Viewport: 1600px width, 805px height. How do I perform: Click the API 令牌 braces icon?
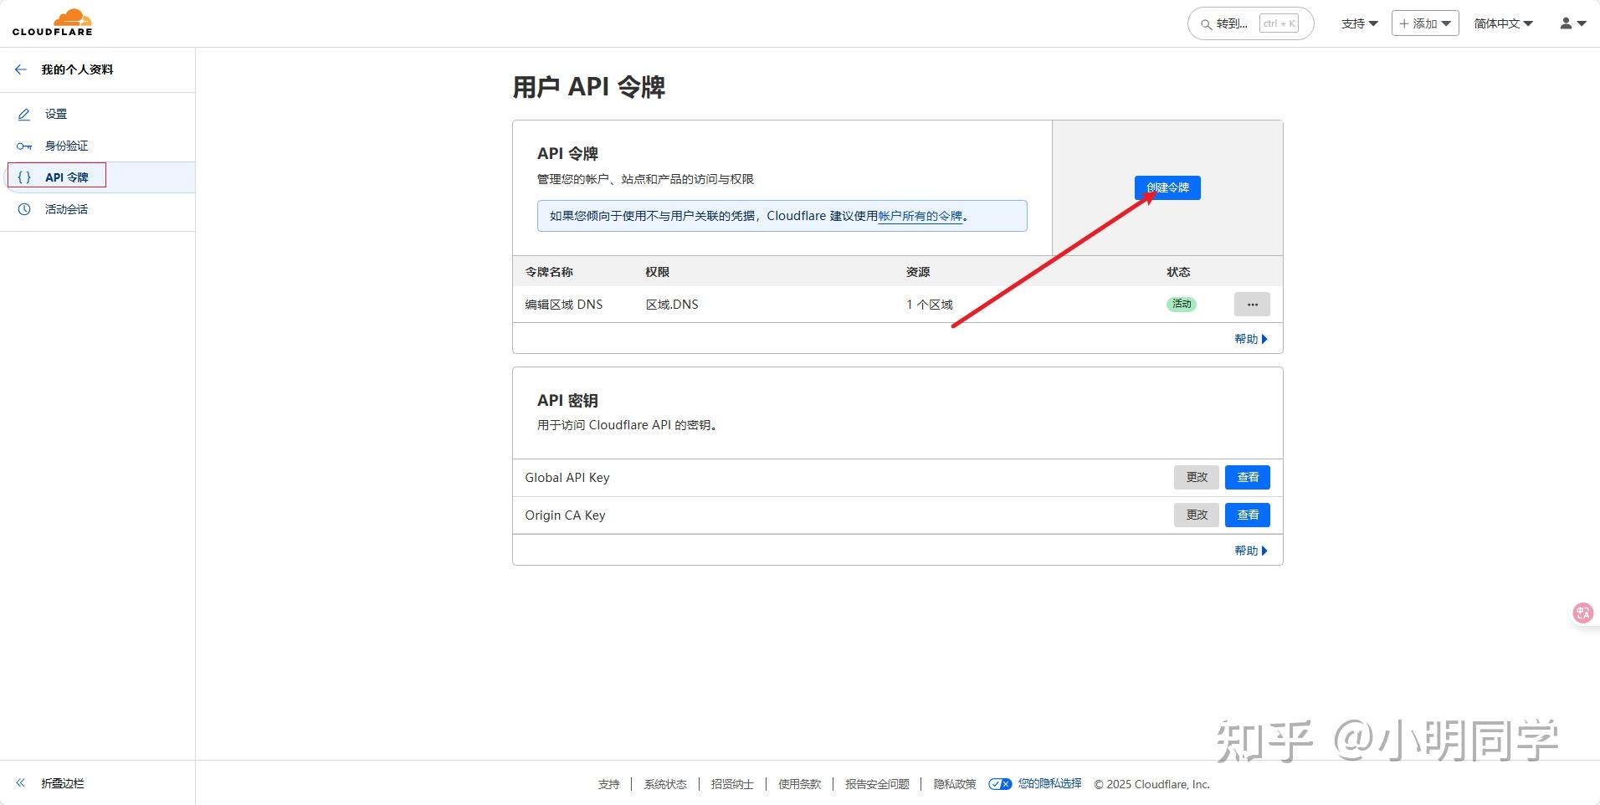(x=24, y=177)
